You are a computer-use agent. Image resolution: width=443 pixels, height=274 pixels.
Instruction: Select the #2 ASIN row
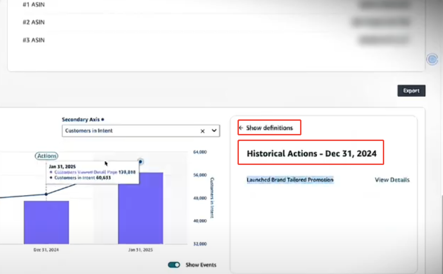tap(33, 22)
